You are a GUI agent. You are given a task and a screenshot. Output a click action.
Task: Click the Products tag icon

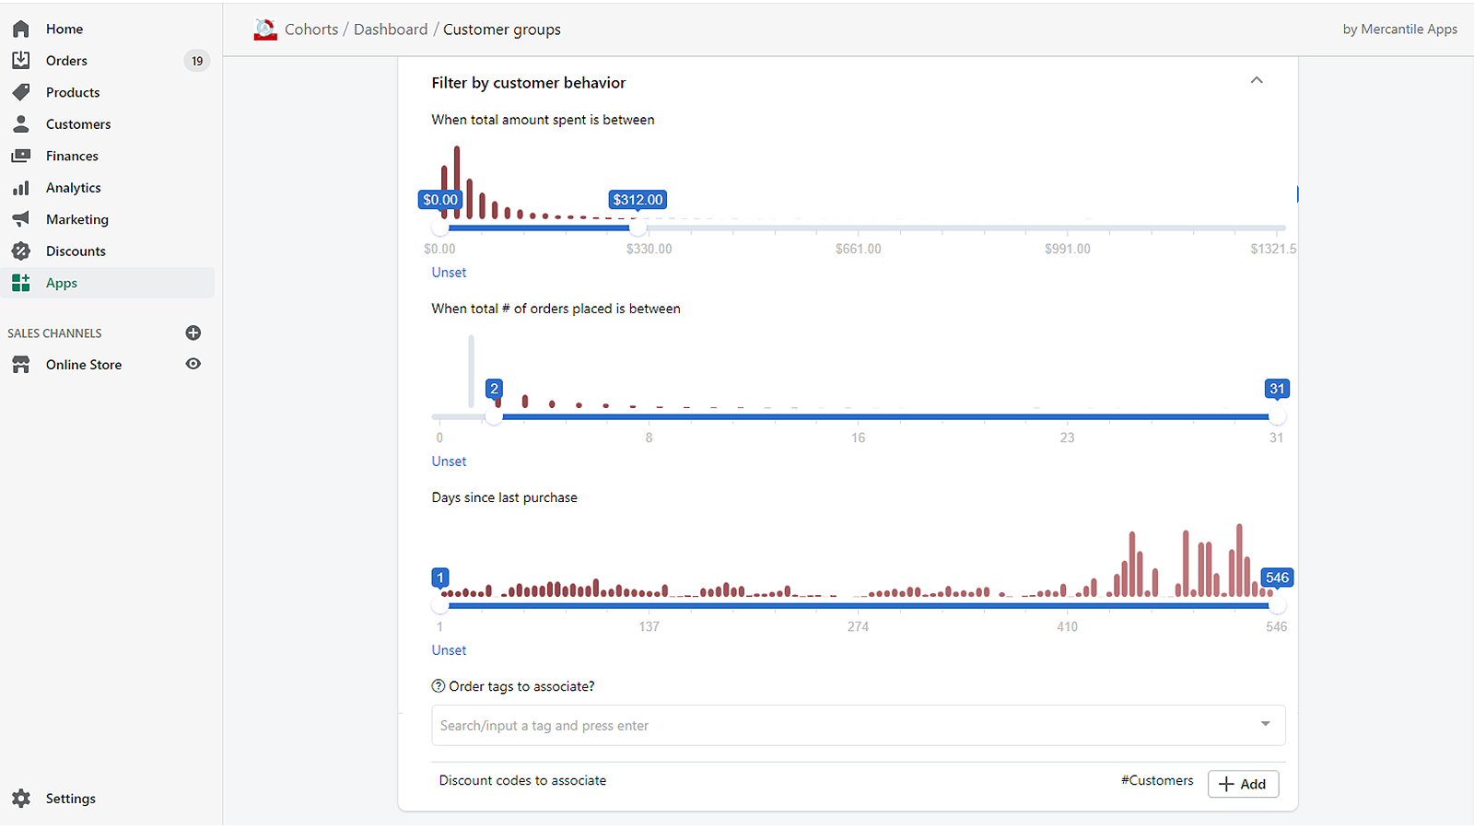click(x=20, y=92)
